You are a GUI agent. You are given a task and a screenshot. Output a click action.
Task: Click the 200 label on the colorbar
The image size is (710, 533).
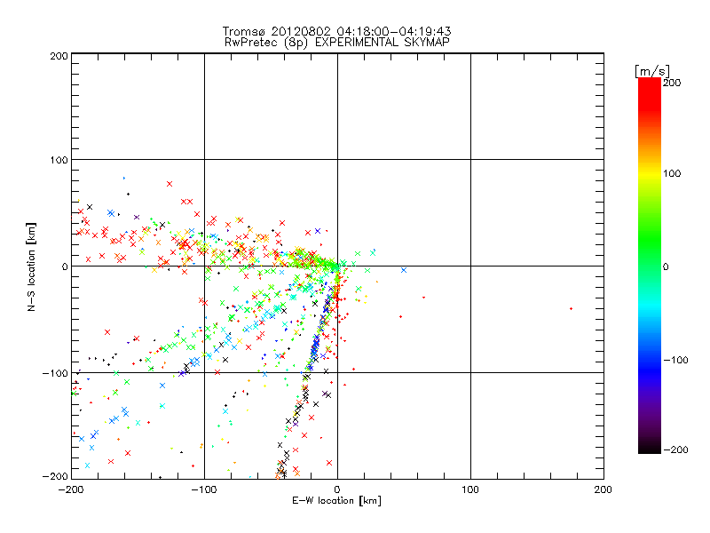pyautogui.click(x=672, y=83)
